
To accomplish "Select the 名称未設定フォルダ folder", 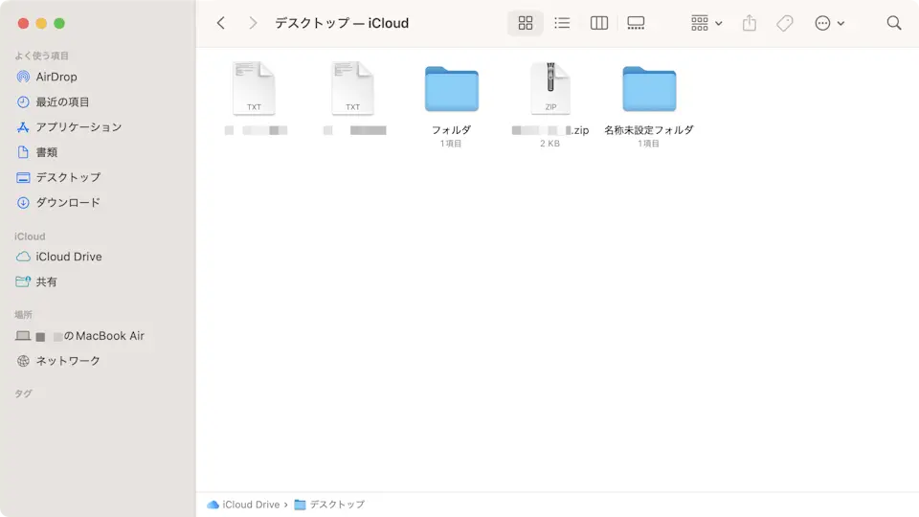I will [648, 89].
